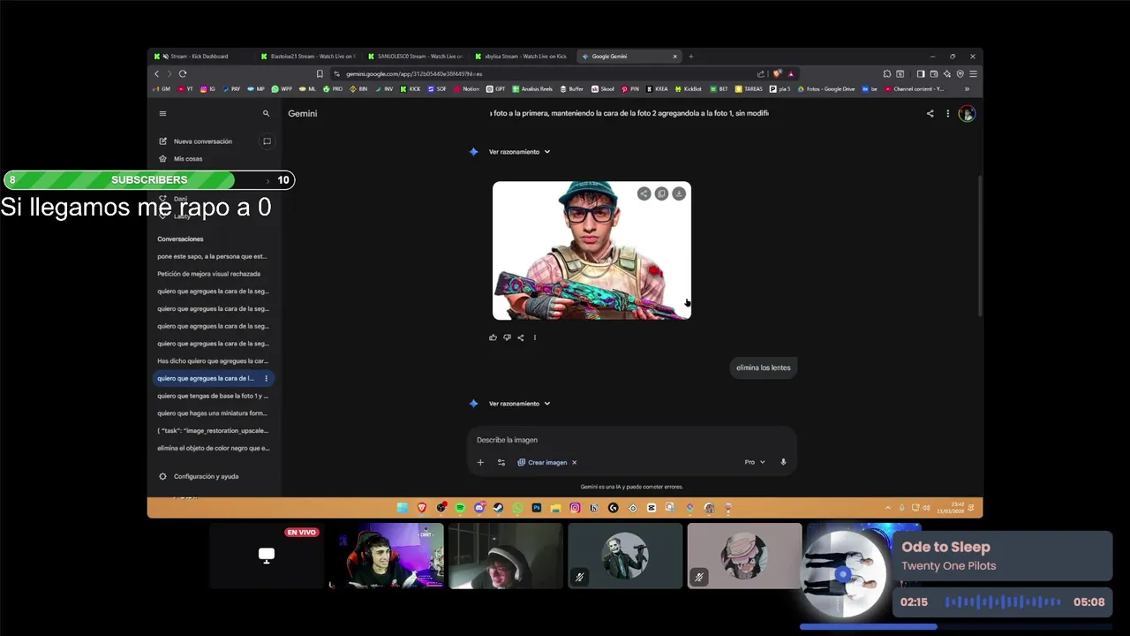Switch to the Blastoise21 Stream tab

(307, 57)
